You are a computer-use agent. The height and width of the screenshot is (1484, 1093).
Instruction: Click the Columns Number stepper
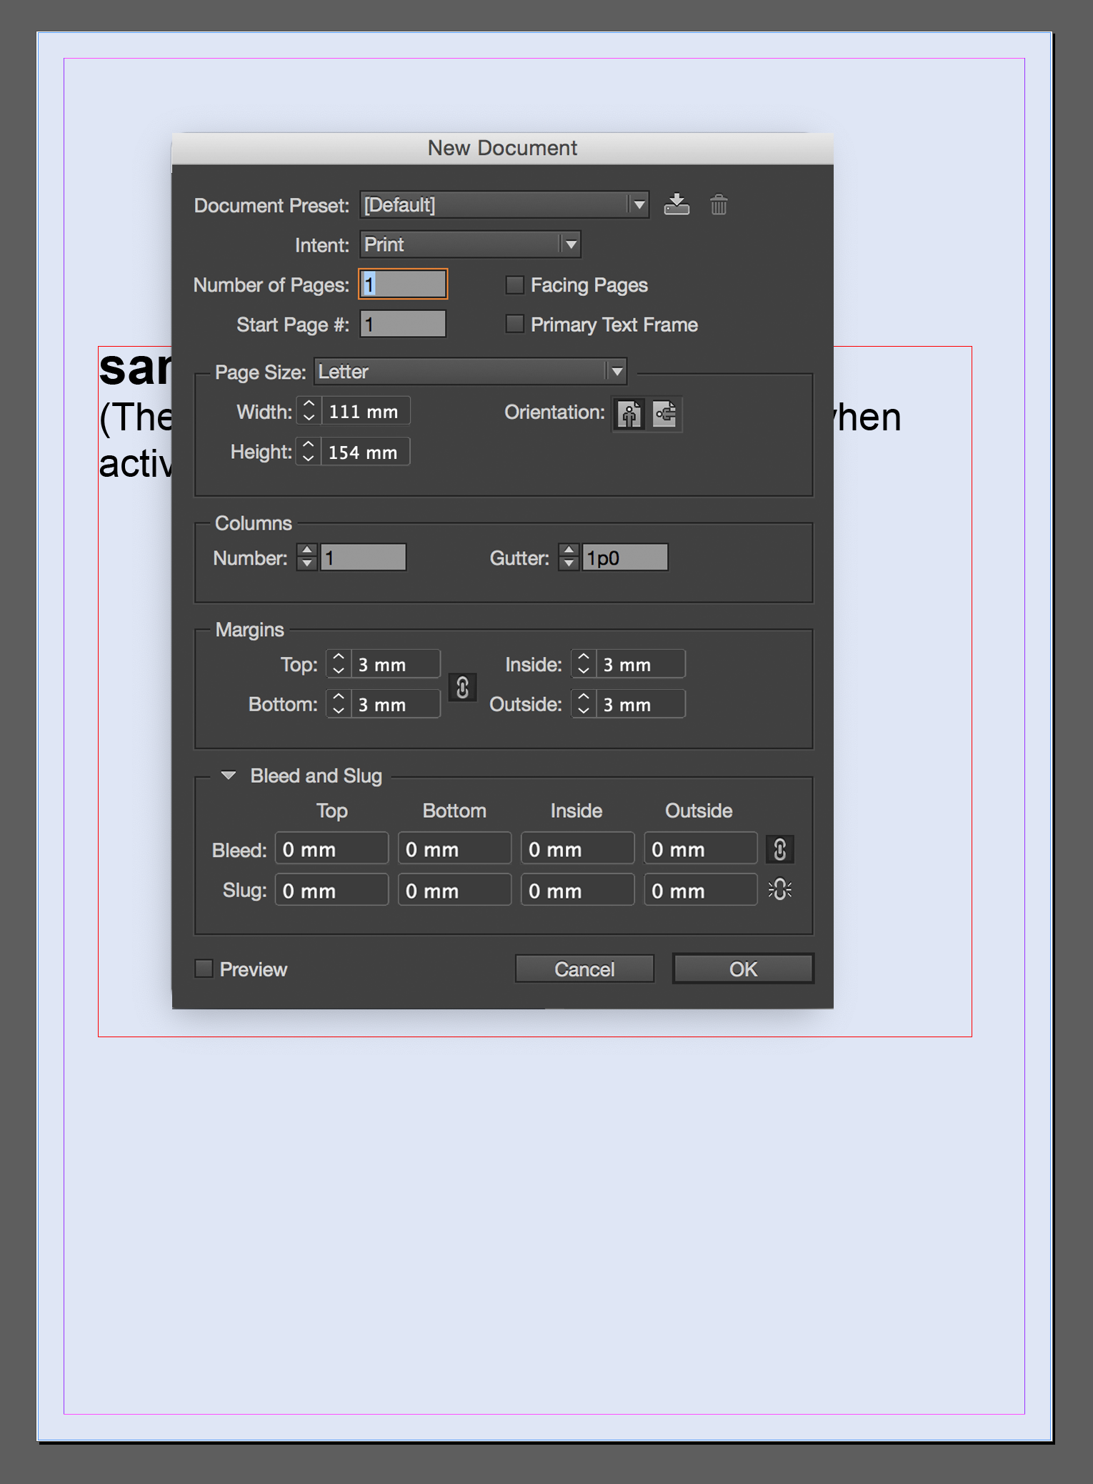[307, 558]
